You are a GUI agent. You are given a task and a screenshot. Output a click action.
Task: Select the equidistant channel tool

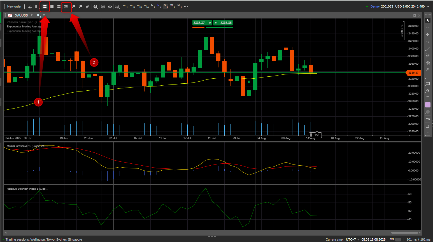coord(428,63)
